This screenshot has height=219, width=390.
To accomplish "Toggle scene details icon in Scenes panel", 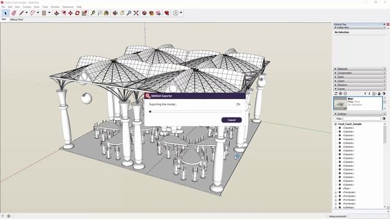I will (x=379, y=94).
